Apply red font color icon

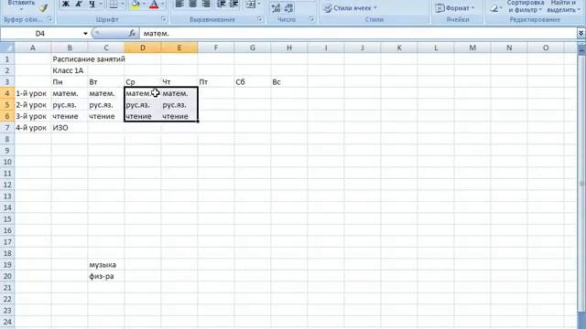(x=154, y=5)
